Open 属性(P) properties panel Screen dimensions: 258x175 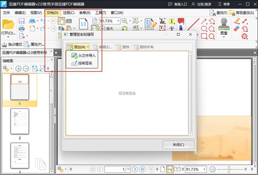point(34,45)
